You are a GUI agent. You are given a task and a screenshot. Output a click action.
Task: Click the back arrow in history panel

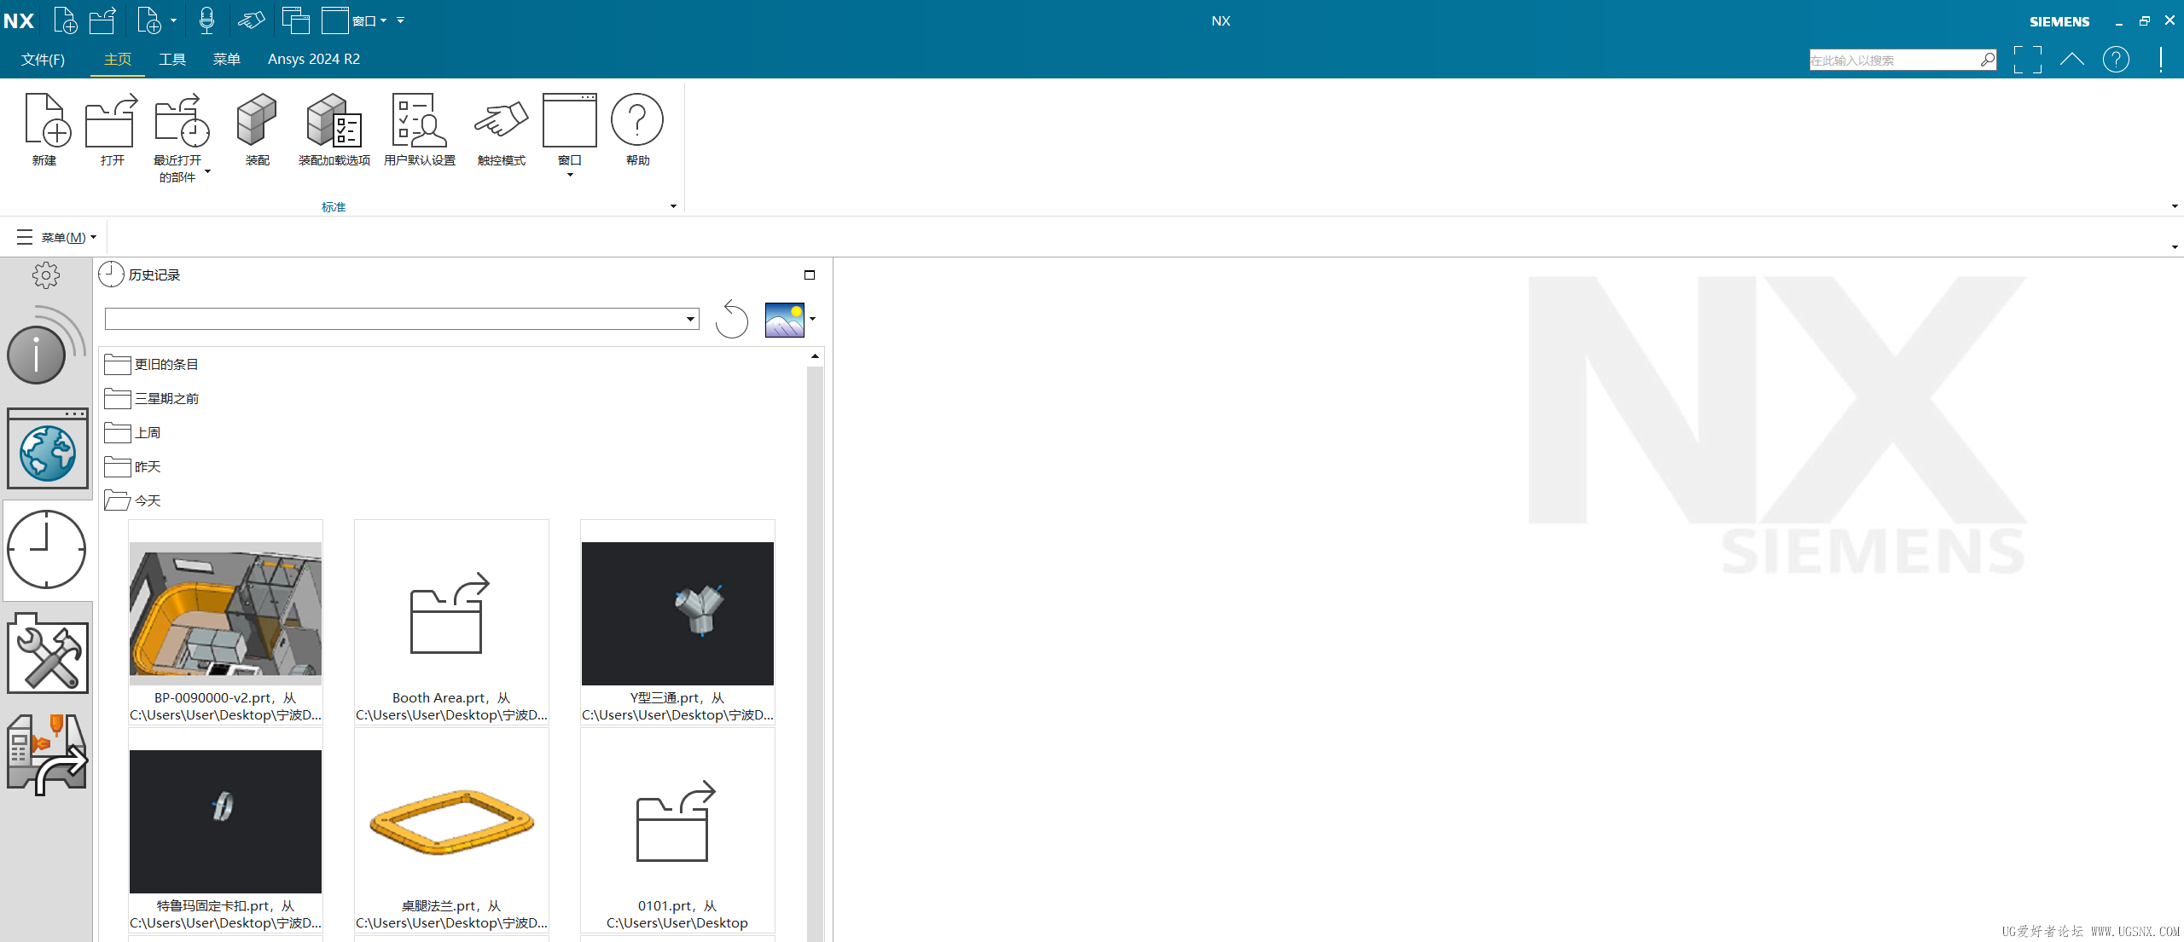[x=731, y=319]
